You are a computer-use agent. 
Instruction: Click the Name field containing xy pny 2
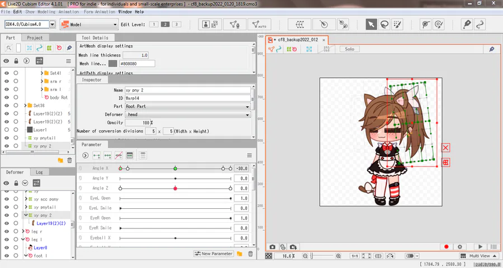coord(188,90)
